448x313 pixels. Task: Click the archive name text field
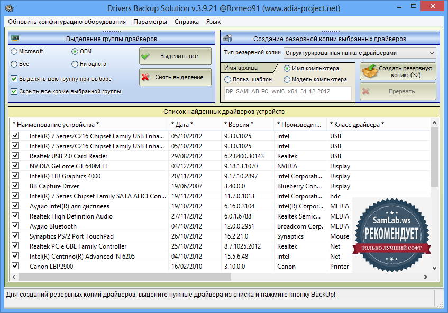(288, 92)
